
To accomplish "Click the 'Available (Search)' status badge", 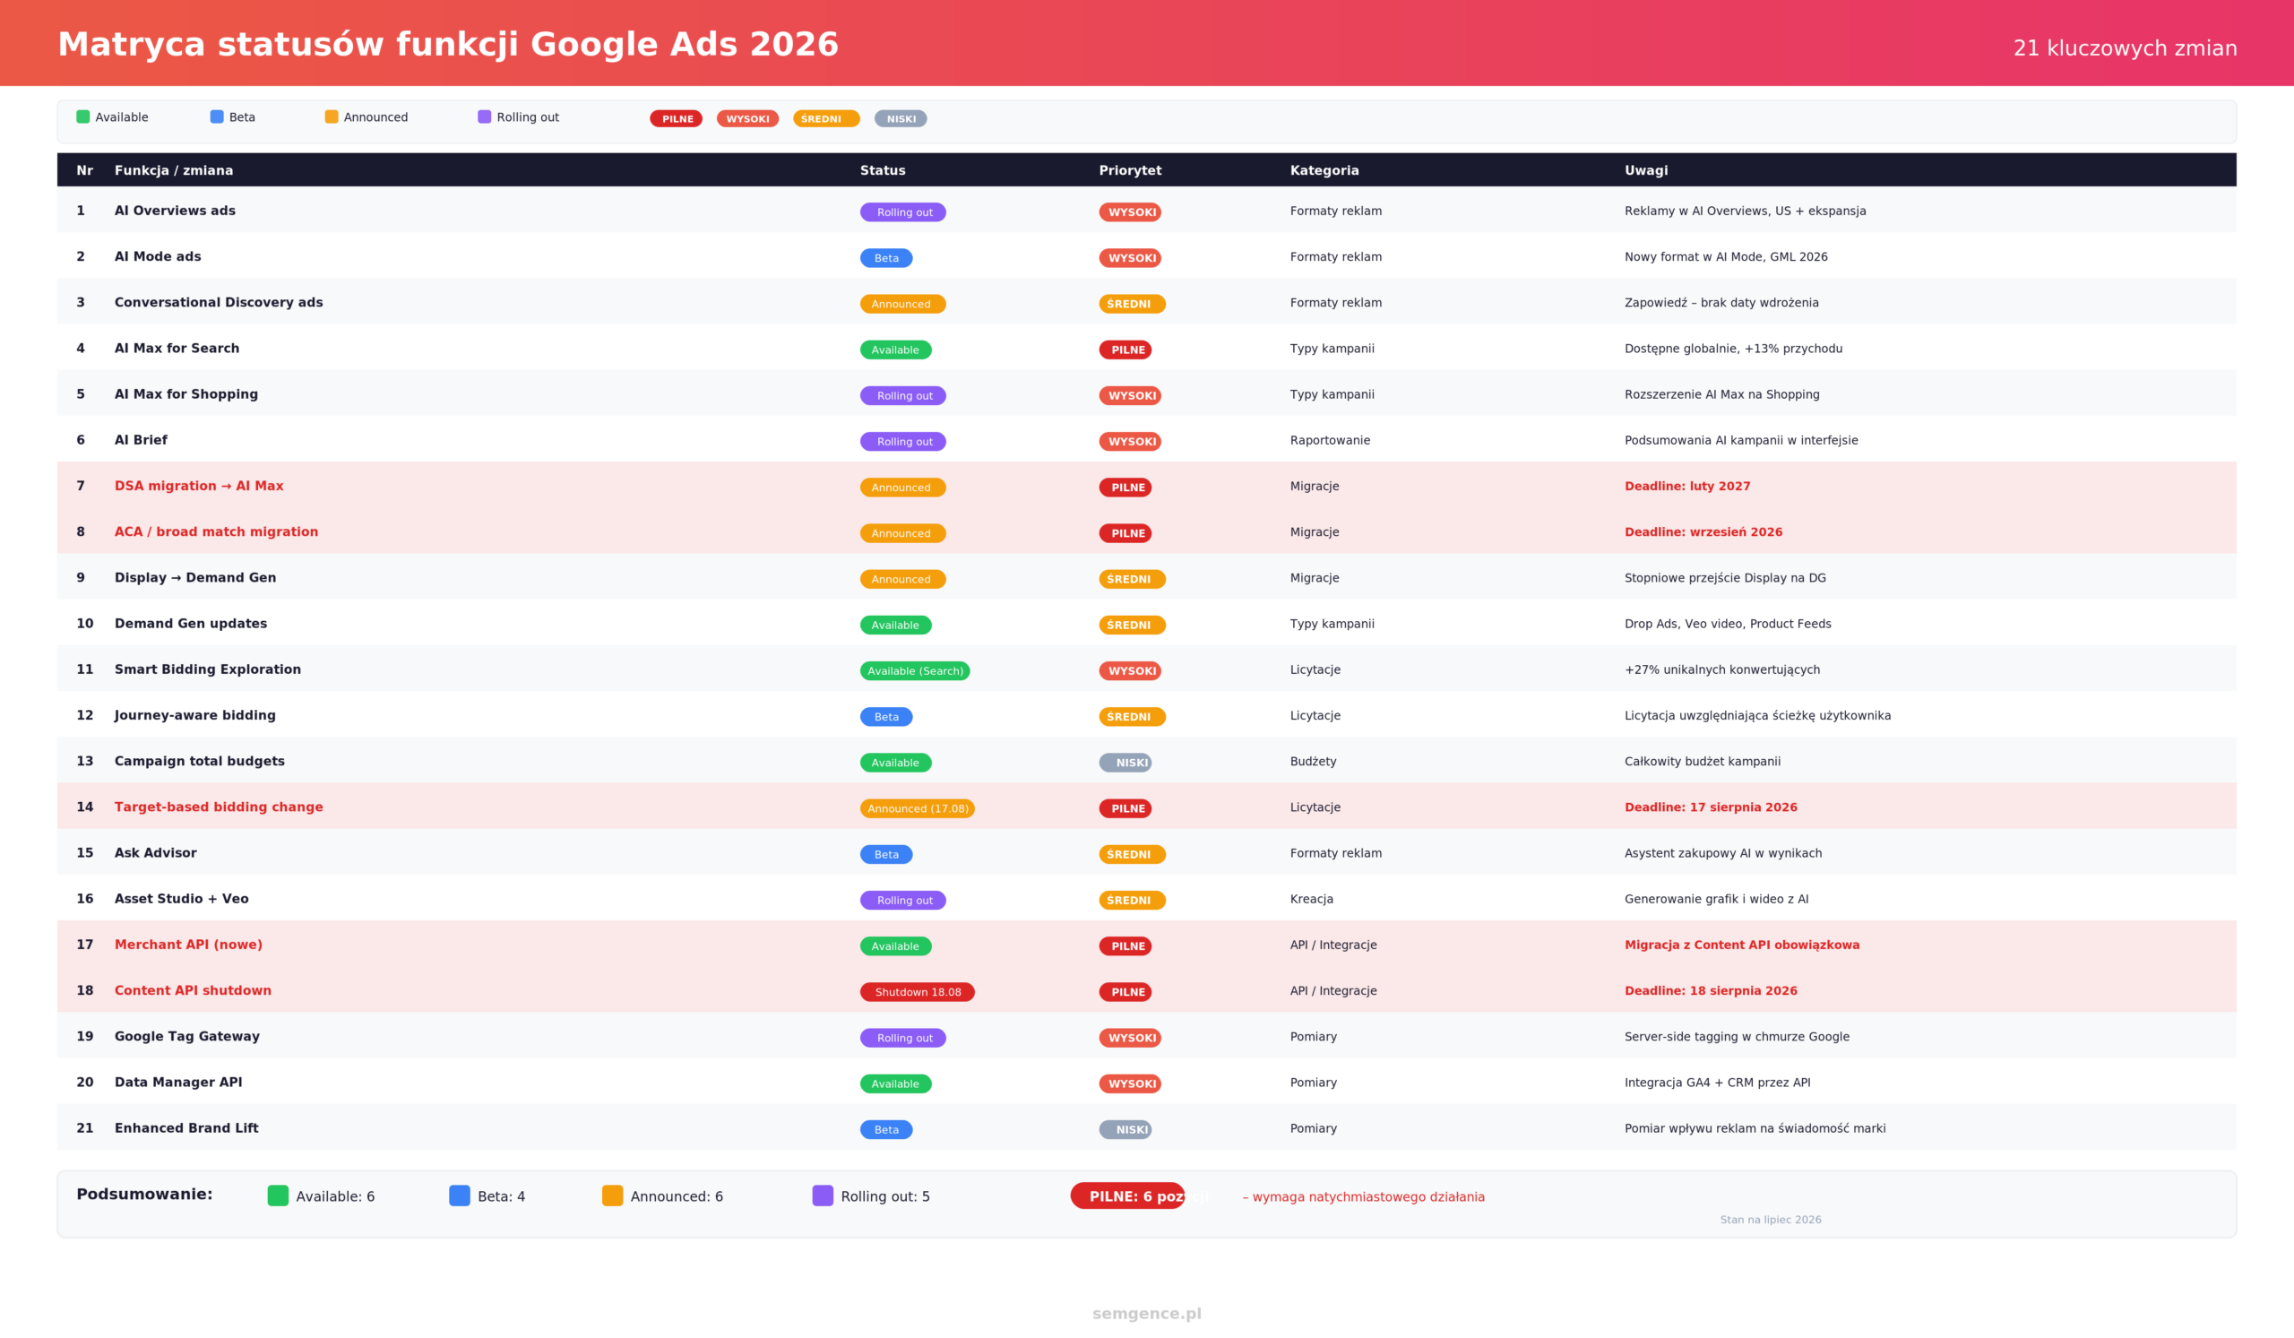I will (915, 671).
